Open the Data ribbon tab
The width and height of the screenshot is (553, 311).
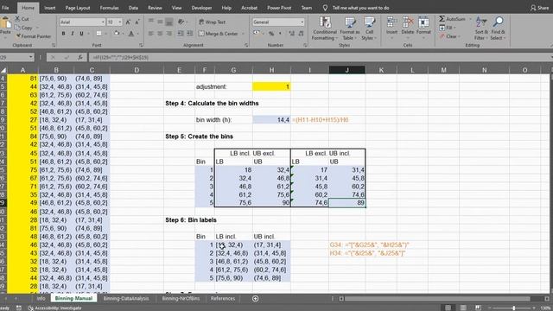point(133,8)
